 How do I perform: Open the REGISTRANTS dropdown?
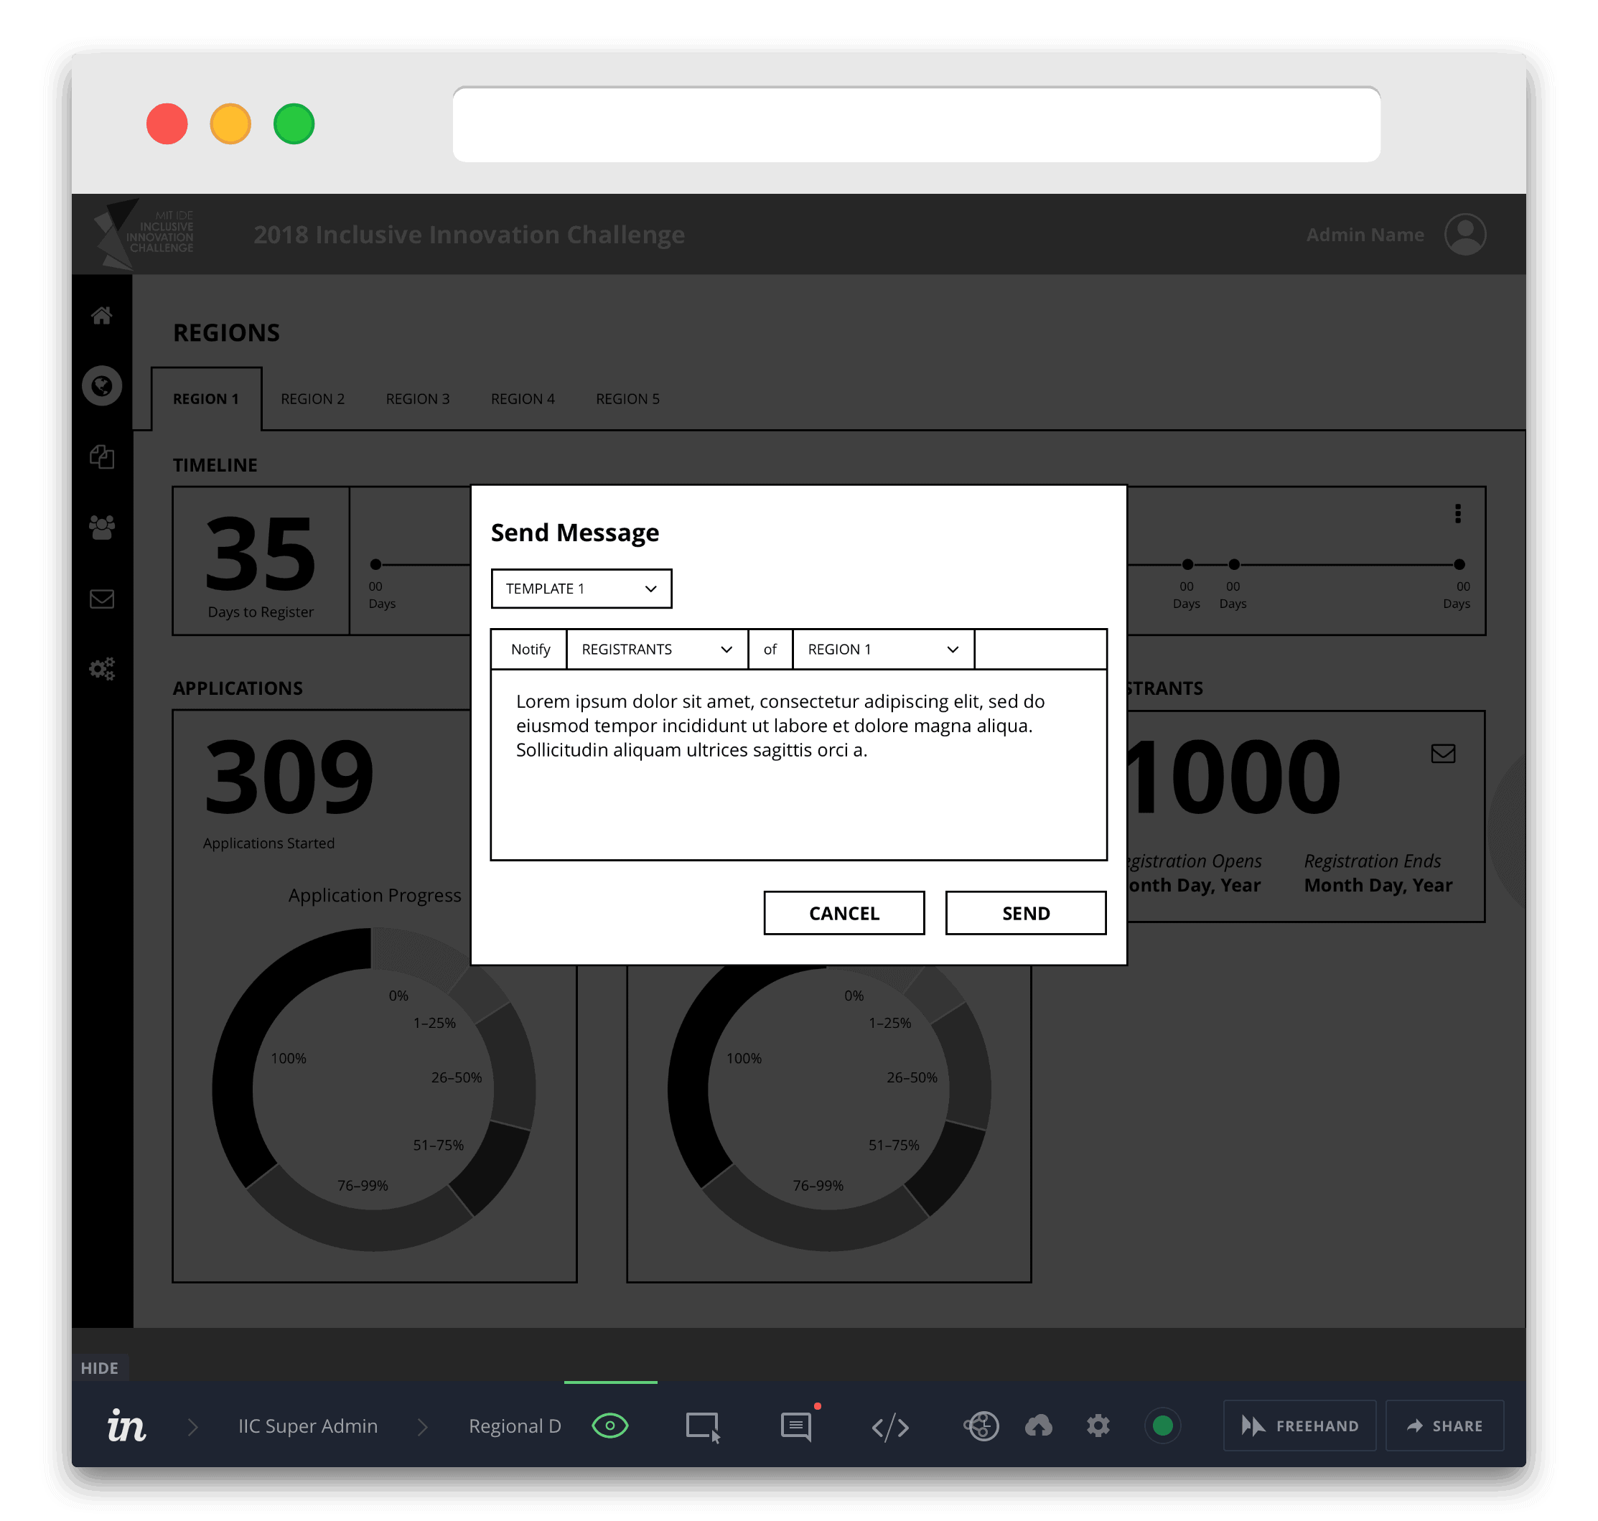tap(656, 650)
